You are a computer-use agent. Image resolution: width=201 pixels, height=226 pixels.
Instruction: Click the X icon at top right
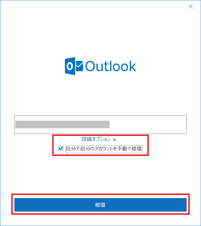click(x=191, y=6)
